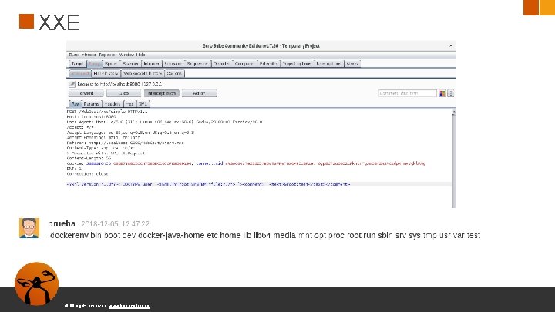Select the proxy Options sub-tab

click(x=174, y=74)
